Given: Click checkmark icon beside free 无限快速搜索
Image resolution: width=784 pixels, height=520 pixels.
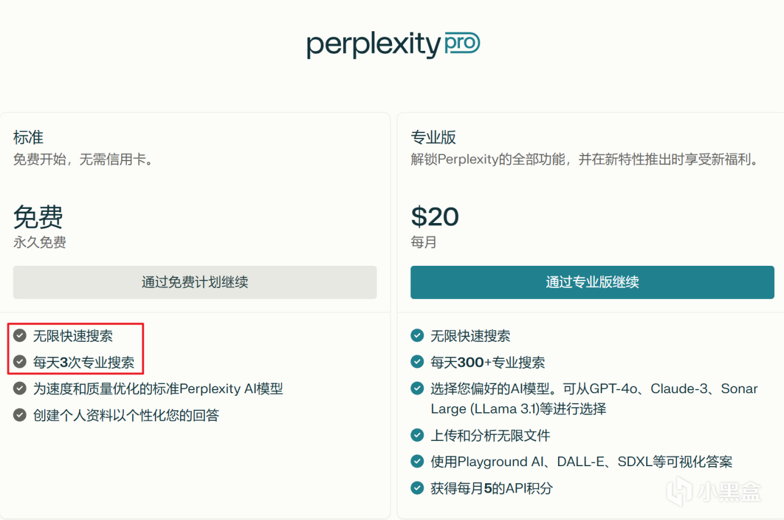Looking at the screenshot, I should click(20, 336).
